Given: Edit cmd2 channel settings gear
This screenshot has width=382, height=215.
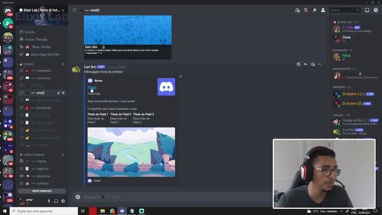Looking at the screenshot, I should coord(63,93).
